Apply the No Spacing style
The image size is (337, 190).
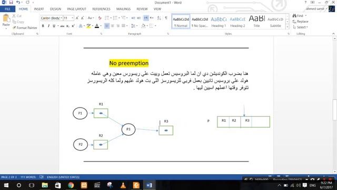tap(200, 21)
